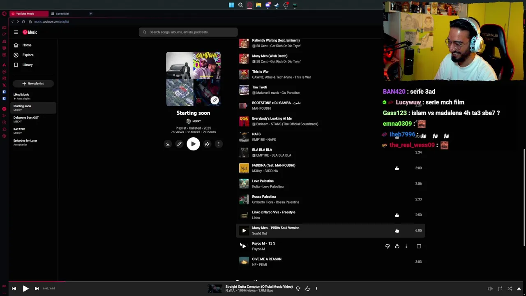Toggle like on Many Men Soul Version
This screenshot has height=296, width=526.
397,231
